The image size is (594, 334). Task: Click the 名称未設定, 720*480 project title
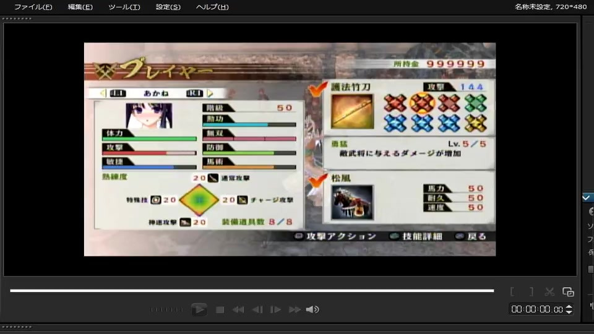point(551,6)
